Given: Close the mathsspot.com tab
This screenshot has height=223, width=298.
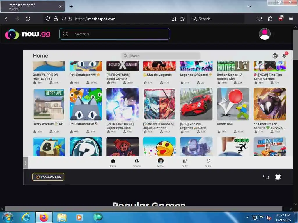Looking at the screenshot, I should [x=60, y=6].
